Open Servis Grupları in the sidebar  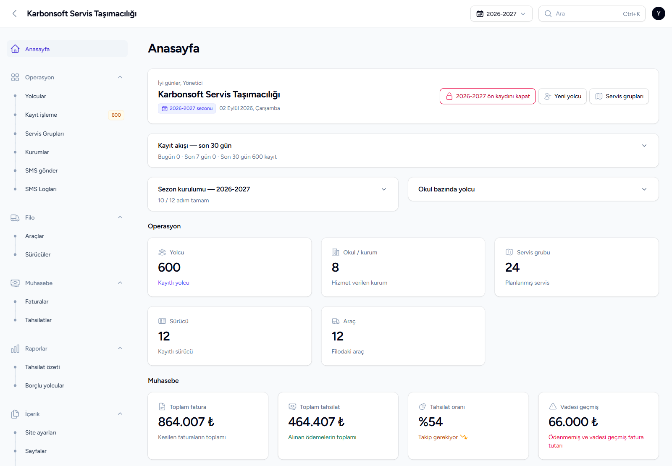pos(67,134)
